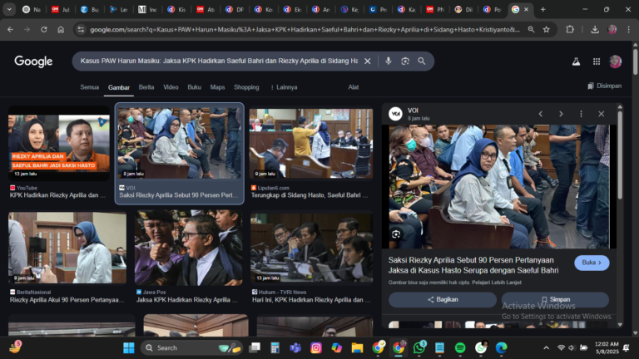Open Pelajari Lebih Lanjut copyright link
The width and height of the screenshot is (639, 359).
[495, 283]
